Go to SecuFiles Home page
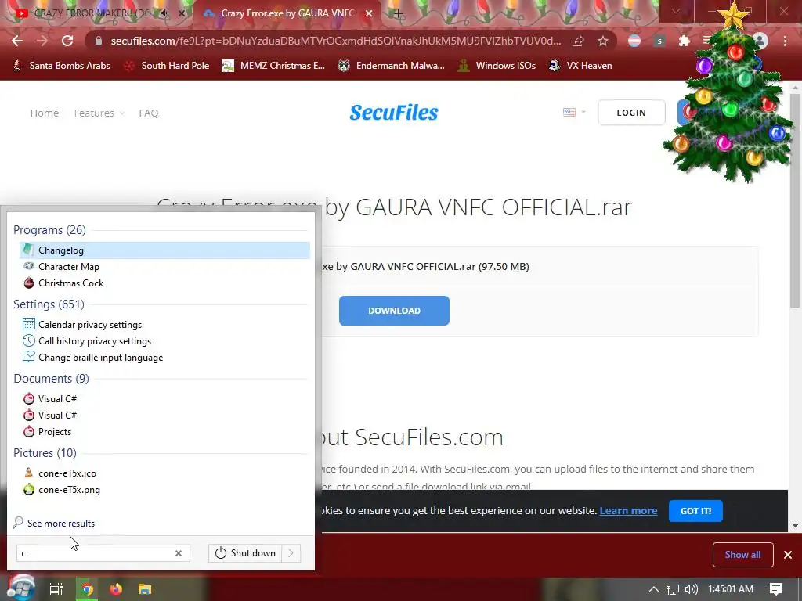This screenshot has width=802, height=601. point(45,113)
